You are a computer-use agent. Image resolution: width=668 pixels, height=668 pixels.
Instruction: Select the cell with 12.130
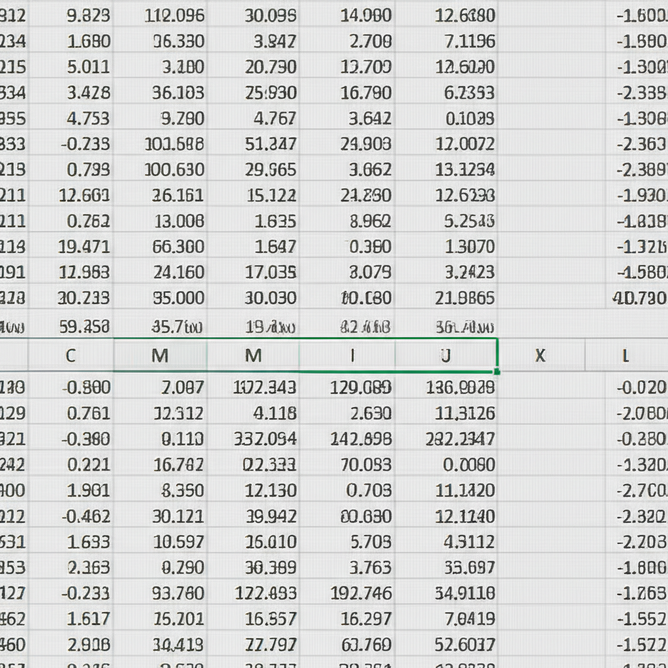point(253,490)
